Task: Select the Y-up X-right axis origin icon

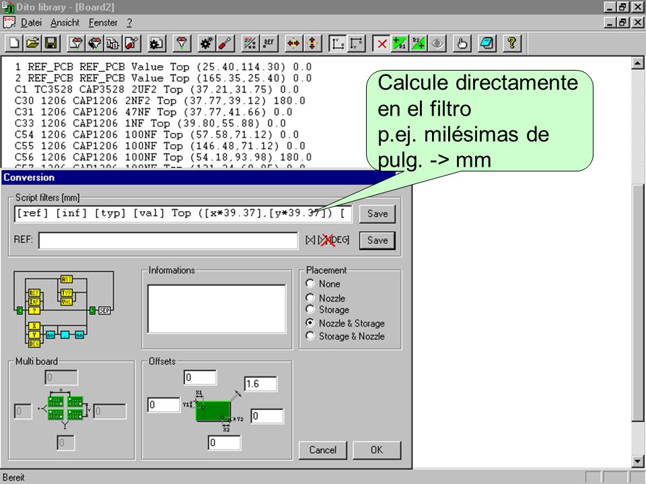Action: 337,43
